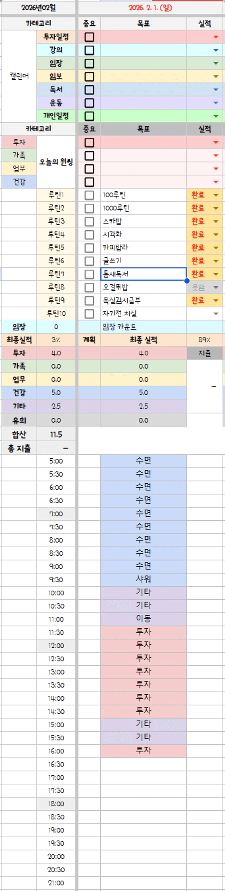Open the 완료 dropdown for 글쓰기
The width and height of the screenshot is (225, 891).
[216, 261]
